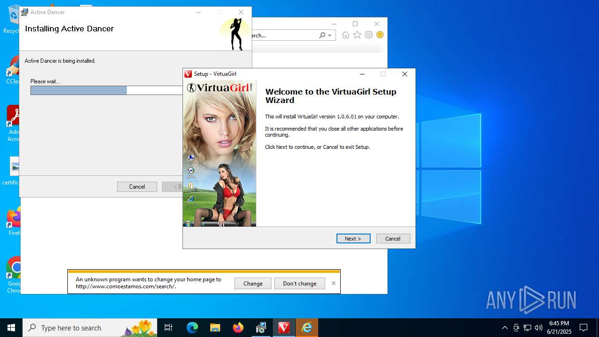Viewport: 599px width, 337px height.
Task: Open Internet Explorer favorites star
Action: tap(358, 35)
